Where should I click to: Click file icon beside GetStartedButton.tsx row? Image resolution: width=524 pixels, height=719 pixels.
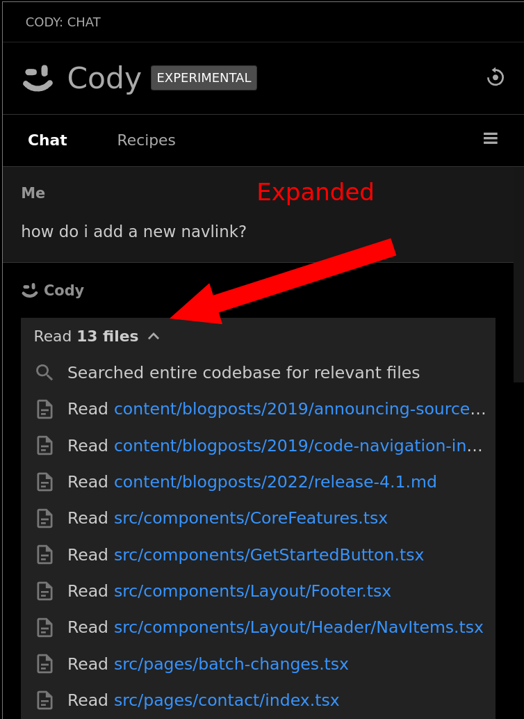(x=44, y=555)
